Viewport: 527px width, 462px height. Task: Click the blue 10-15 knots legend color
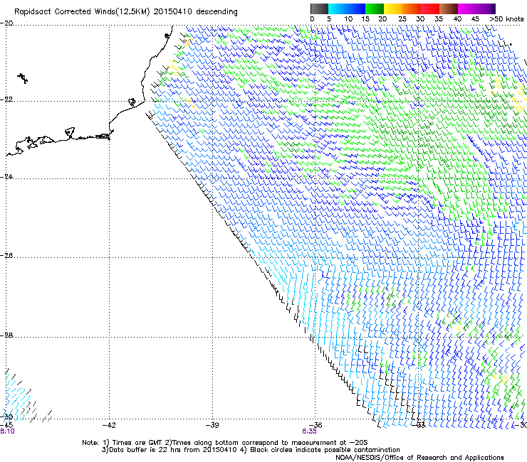point(355,9)
